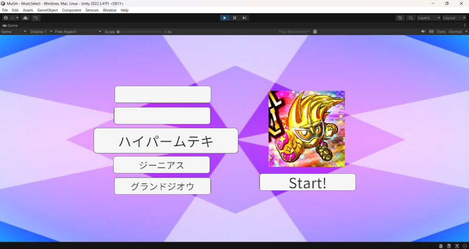Viewport: 469px width, 249px height.
Task: Click the Search magnifier icon
Action: 411,18
